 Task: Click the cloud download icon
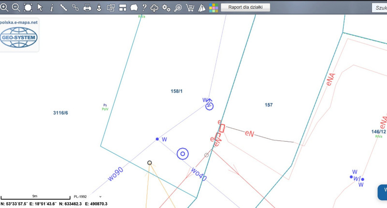(155, 8)
